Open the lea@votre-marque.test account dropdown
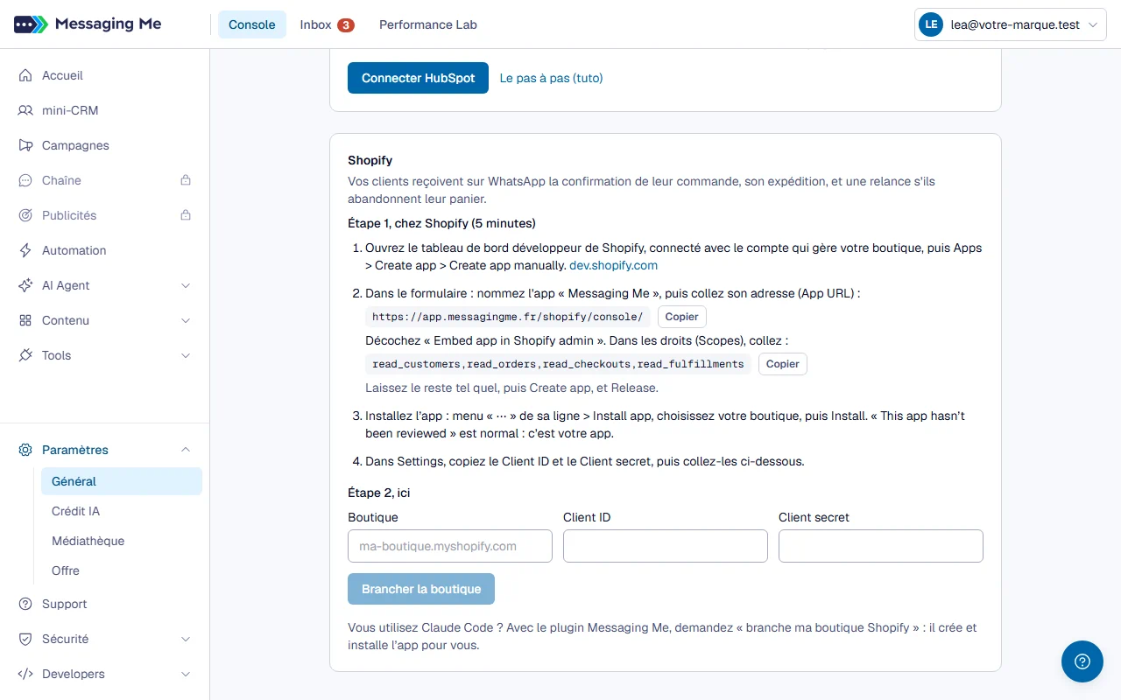This screenshot has height=700, width=1121. pos(1011,25)
